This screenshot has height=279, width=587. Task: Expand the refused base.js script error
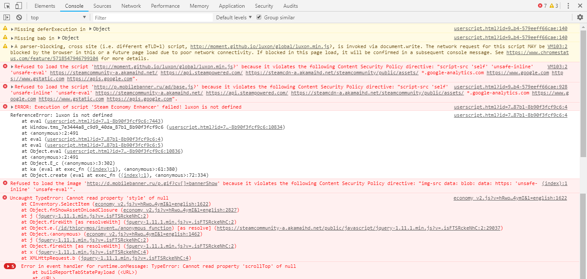coord(12,87)
